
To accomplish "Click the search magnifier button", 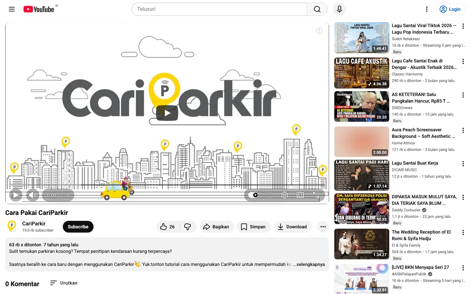I will (317, 9).
